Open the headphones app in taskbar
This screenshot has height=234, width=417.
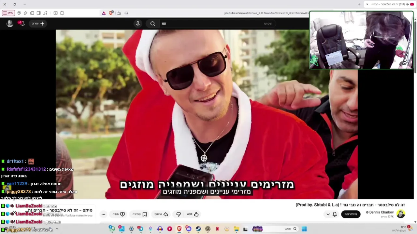(160, 229)
